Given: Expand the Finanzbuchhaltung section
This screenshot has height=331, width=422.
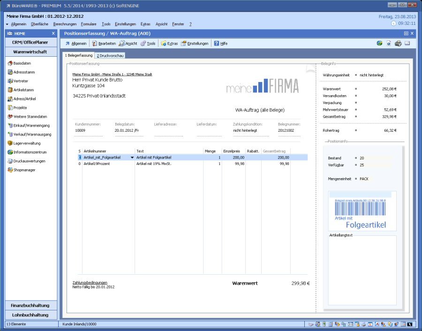Looking at the screenshot, I should point(31,305).
